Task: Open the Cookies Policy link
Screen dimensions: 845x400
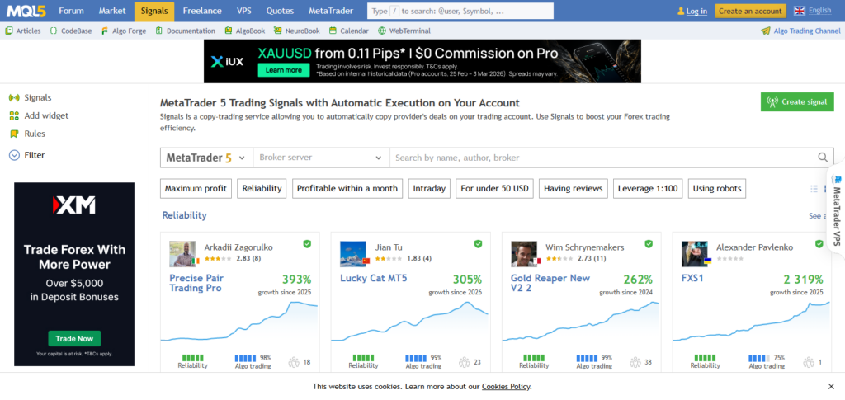Action: pos(506,387)
